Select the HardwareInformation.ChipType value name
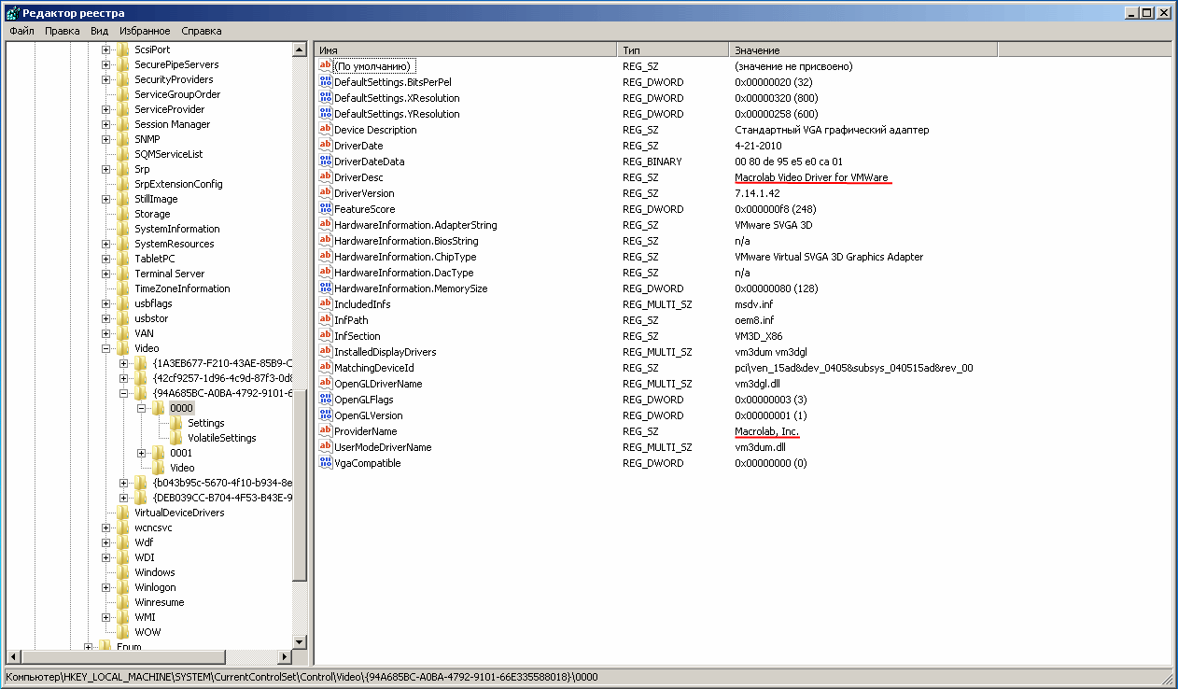 pyautogui.click(x=406, y=257)
